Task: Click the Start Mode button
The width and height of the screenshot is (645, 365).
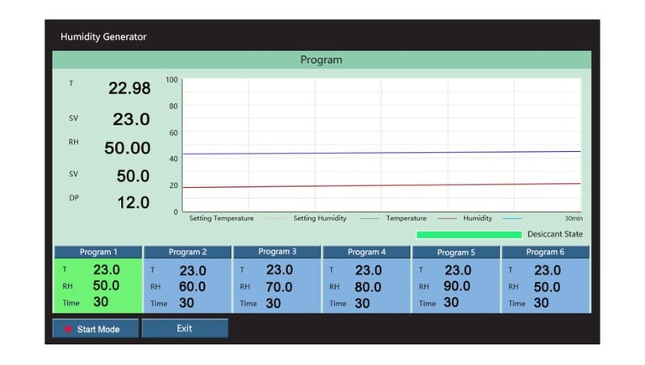Action: coord(96,328)
